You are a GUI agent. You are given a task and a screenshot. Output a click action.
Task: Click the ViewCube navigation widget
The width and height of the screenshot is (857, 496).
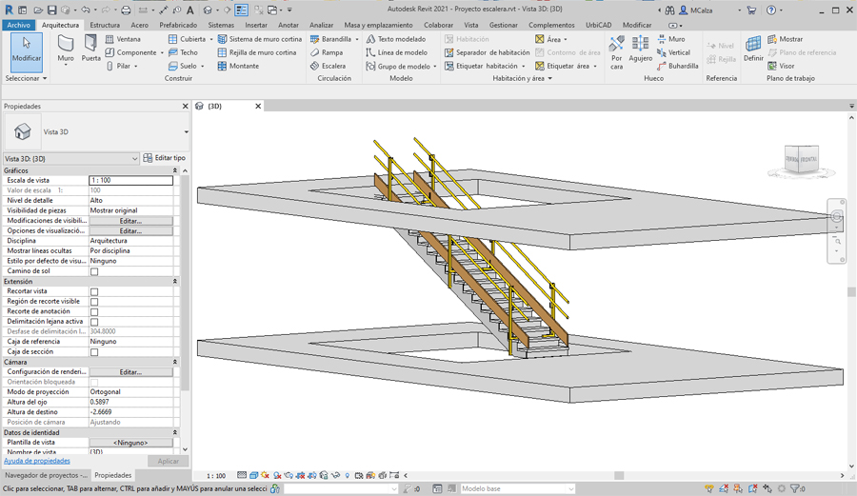click(x=801, y=159)
